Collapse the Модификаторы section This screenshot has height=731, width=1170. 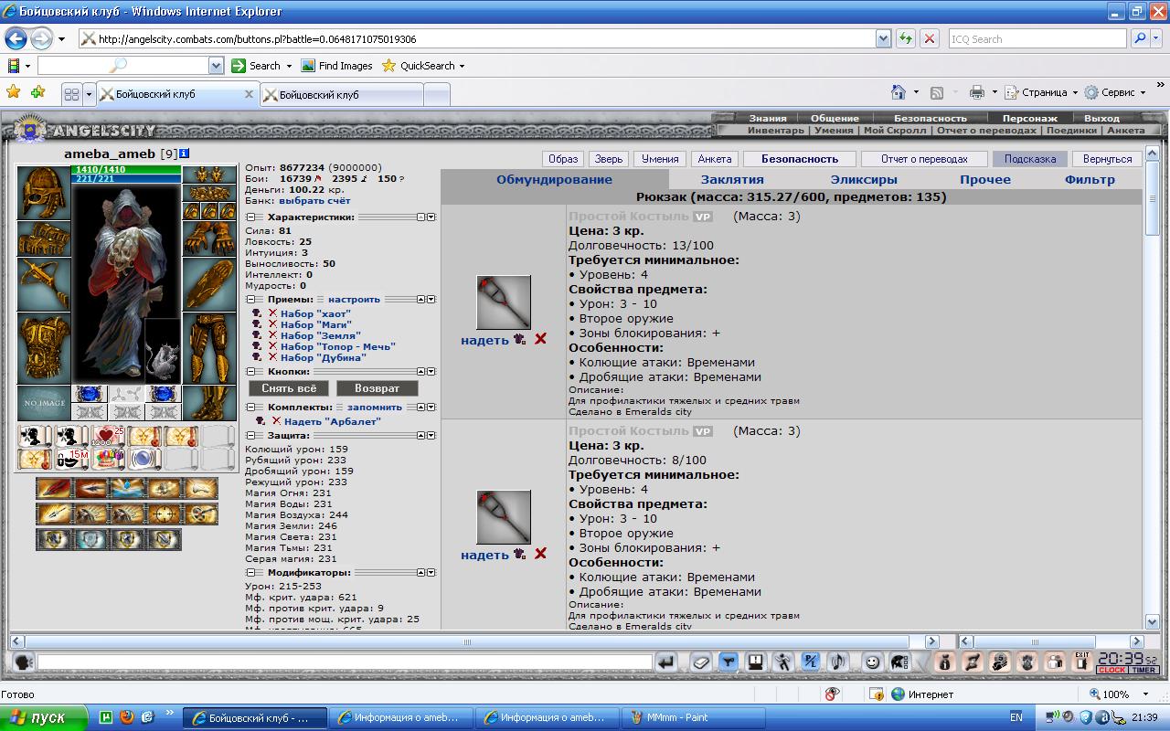coord(250,573)
